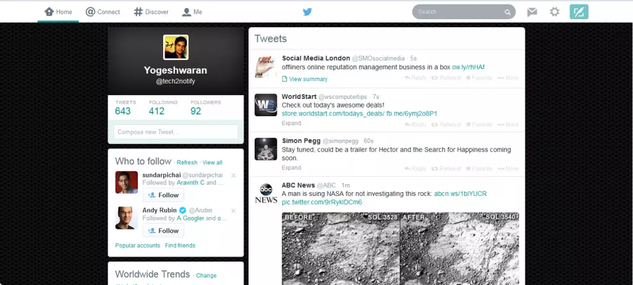The width and height of the screenshot is (633, 285).
Task: Dismiss the sundarpichai suggestion
Action: [233, 176]
